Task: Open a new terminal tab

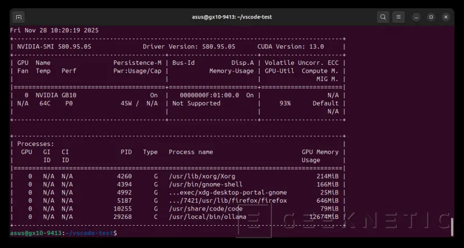Action: point(18,17)
